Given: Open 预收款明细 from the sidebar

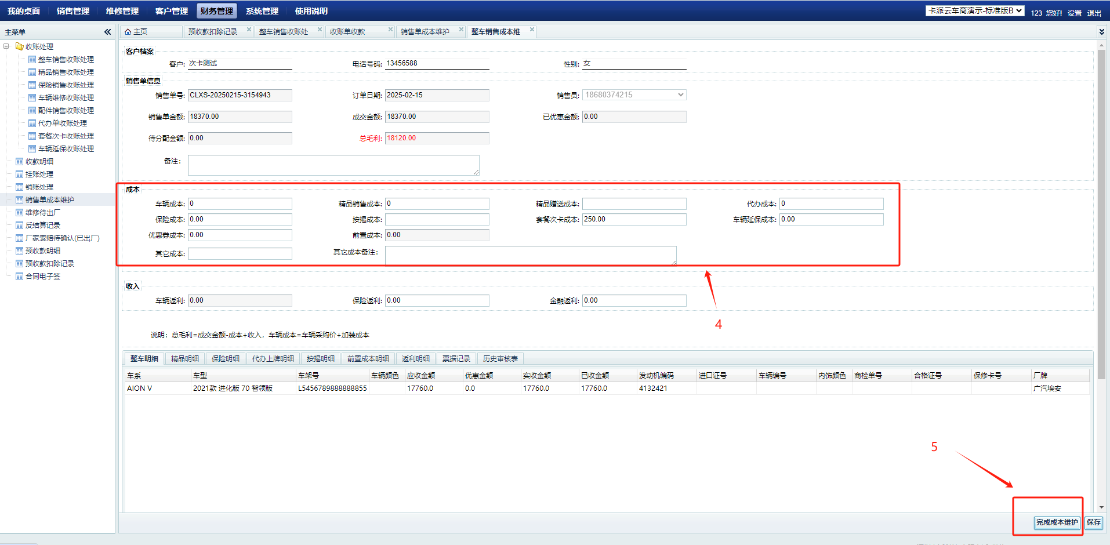Looking at the screenshot, I should point(42,250).
